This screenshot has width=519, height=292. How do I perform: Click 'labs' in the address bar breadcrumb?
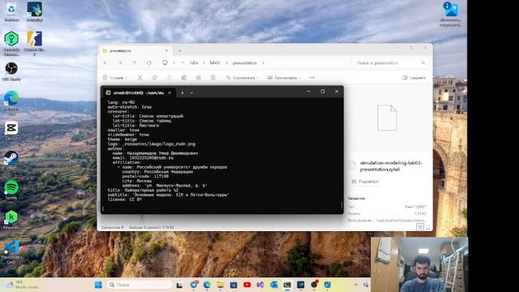(194, 62)
